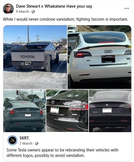
Task: Open the white Audi-badged car photo
Action: click(x=99, y=57)
